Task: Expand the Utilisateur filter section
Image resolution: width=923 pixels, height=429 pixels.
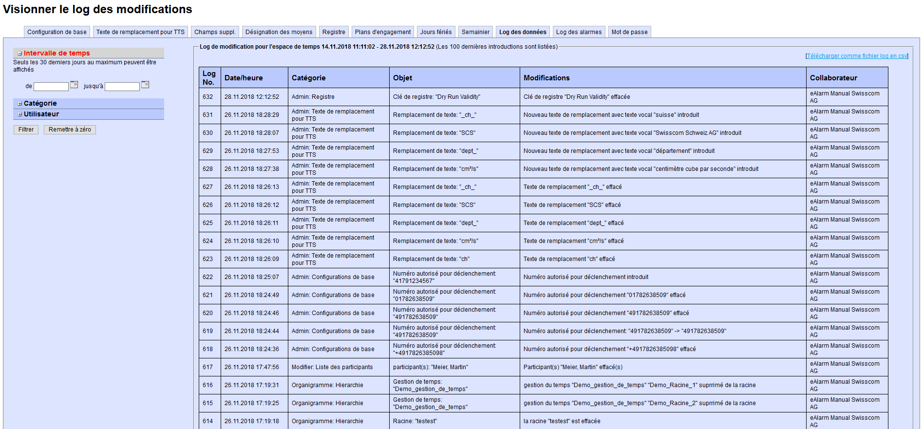Action: click(20, 114)
